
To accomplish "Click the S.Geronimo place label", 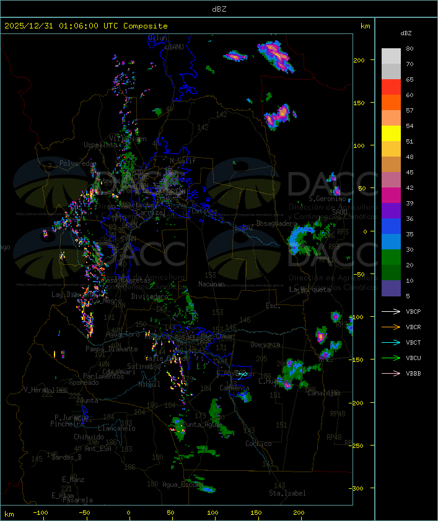I will point(327,199).
